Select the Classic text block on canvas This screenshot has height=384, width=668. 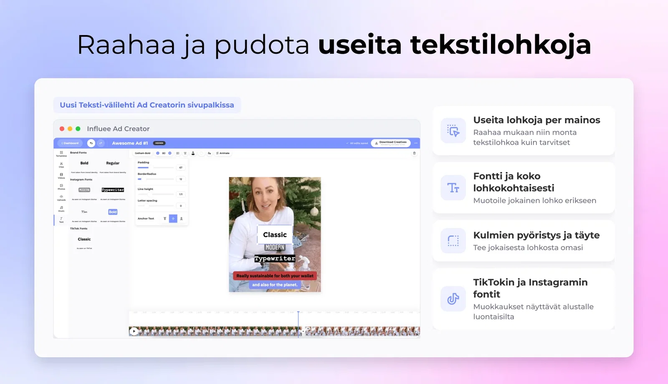point(275,235)
